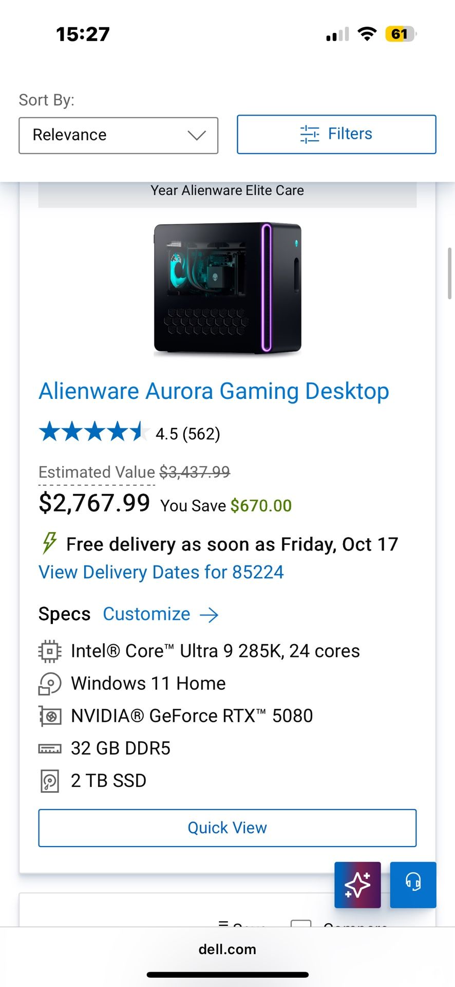
Task: Click the Windows 11 Home disc icon
Action: coord(50,684)
